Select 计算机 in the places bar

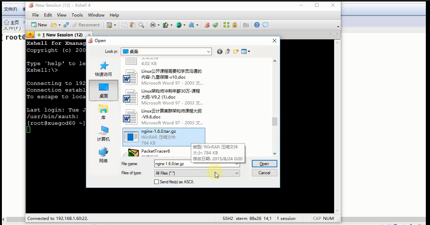tap(104, 134)
